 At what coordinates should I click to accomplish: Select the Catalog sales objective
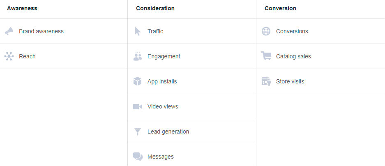tap(293, 56)
